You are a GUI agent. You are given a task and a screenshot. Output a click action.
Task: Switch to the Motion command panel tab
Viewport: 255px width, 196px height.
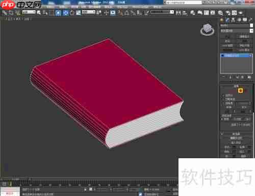point(239,20)
